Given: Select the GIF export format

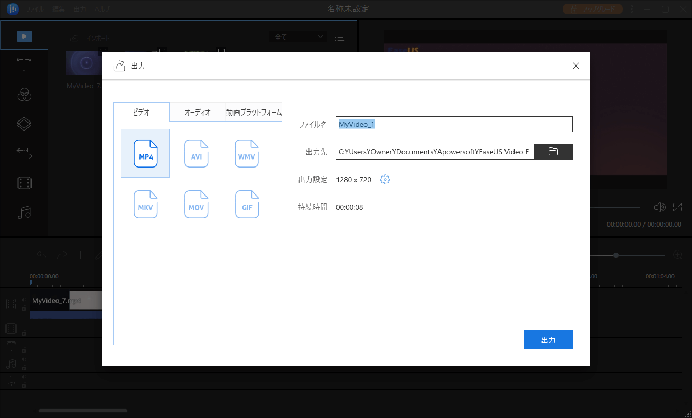Looking at the screenshot, I should pos(247,204).
